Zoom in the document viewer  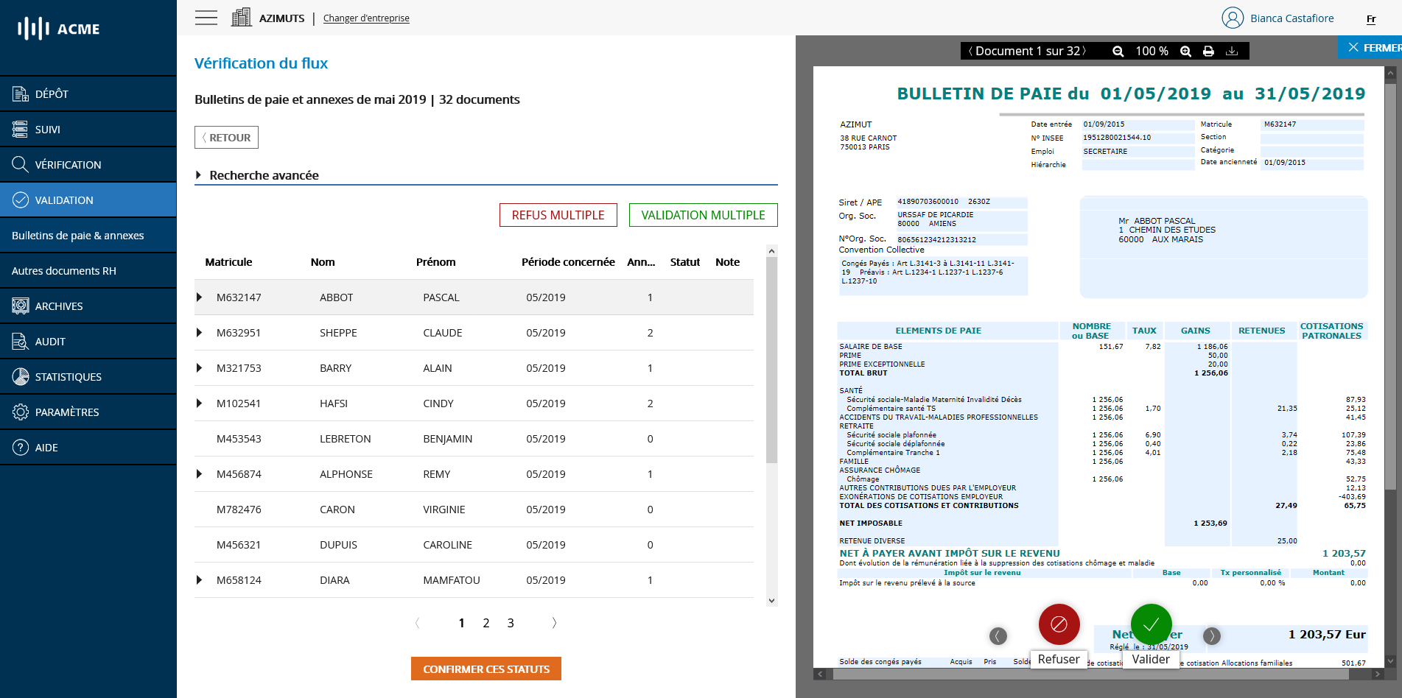pyautogui.click(x=1185, y=52)
